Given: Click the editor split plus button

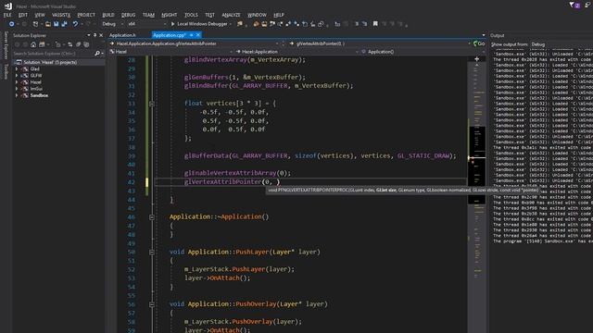Looking at the screenshot, I should click(476, 59).
